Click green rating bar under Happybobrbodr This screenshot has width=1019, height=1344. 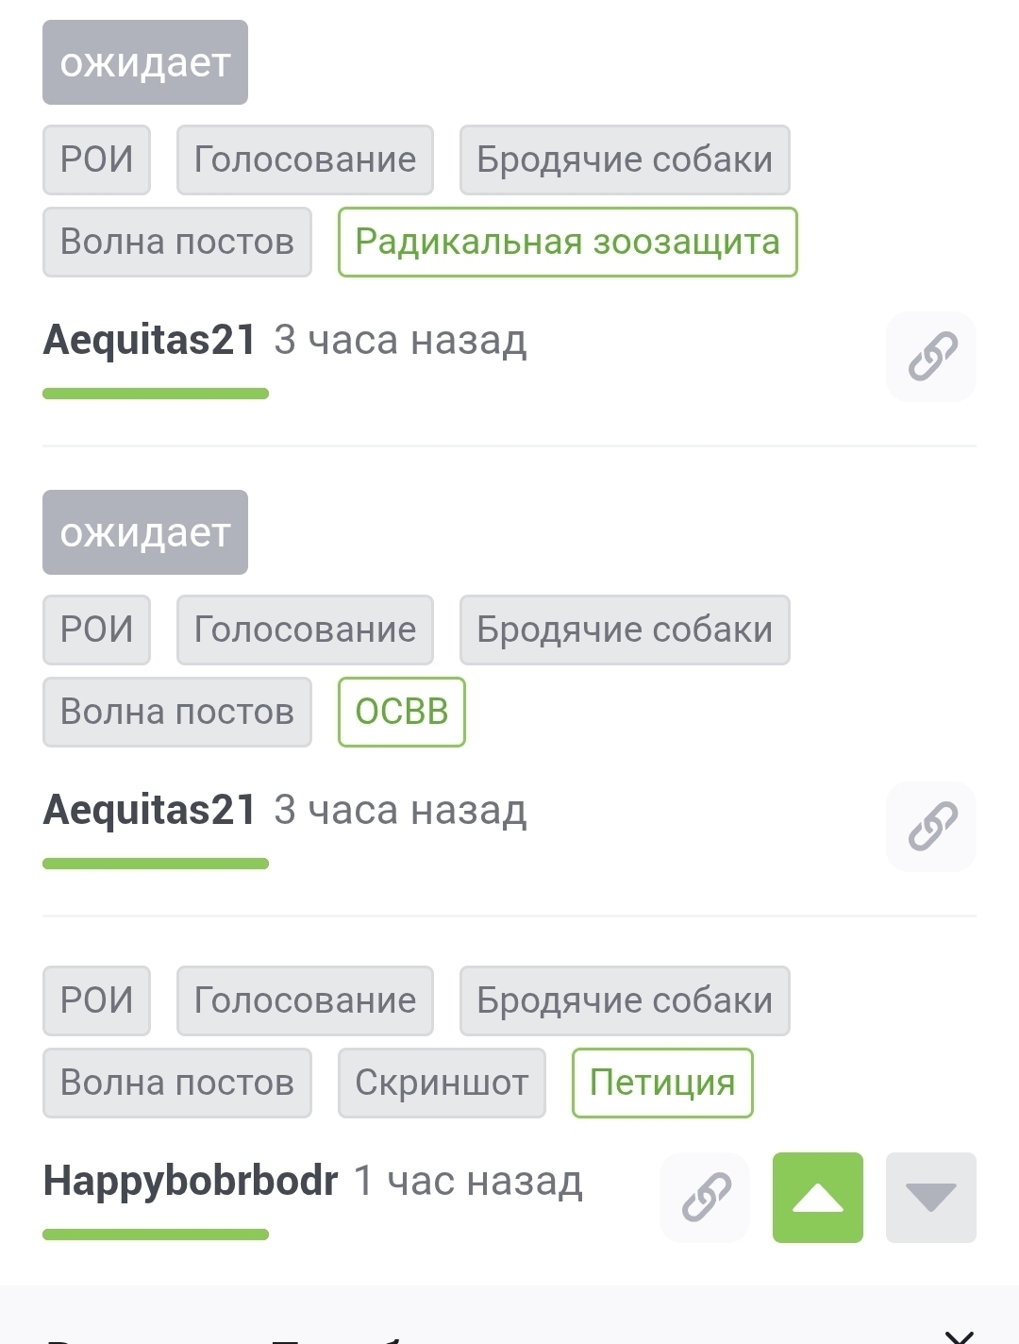156,1235
